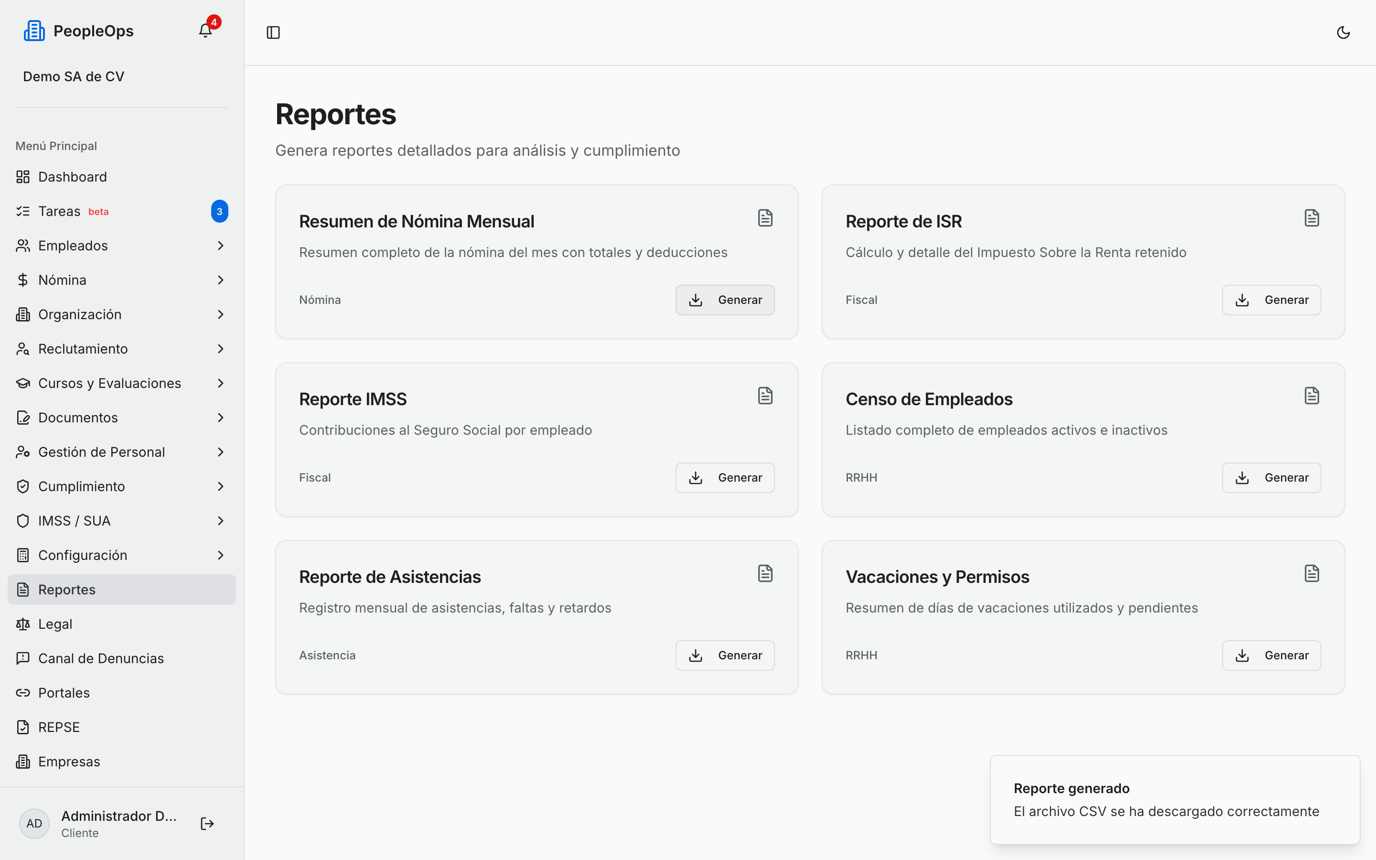Click document icon on Reporte de Asistencias

pos(765,573)
